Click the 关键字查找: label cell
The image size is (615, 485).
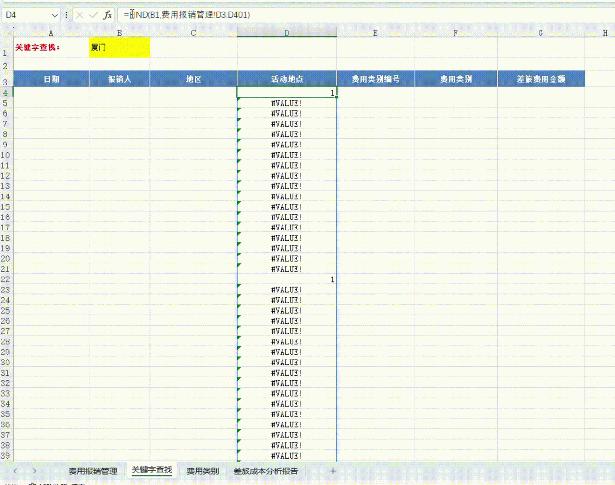(x=51, y=48)
